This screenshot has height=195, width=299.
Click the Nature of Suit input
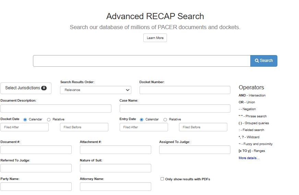(115, 168)
